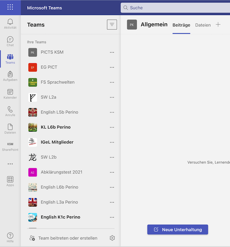Open team management settings gear
Viewport: 230px width, 247px height.
tap(112, 238)
